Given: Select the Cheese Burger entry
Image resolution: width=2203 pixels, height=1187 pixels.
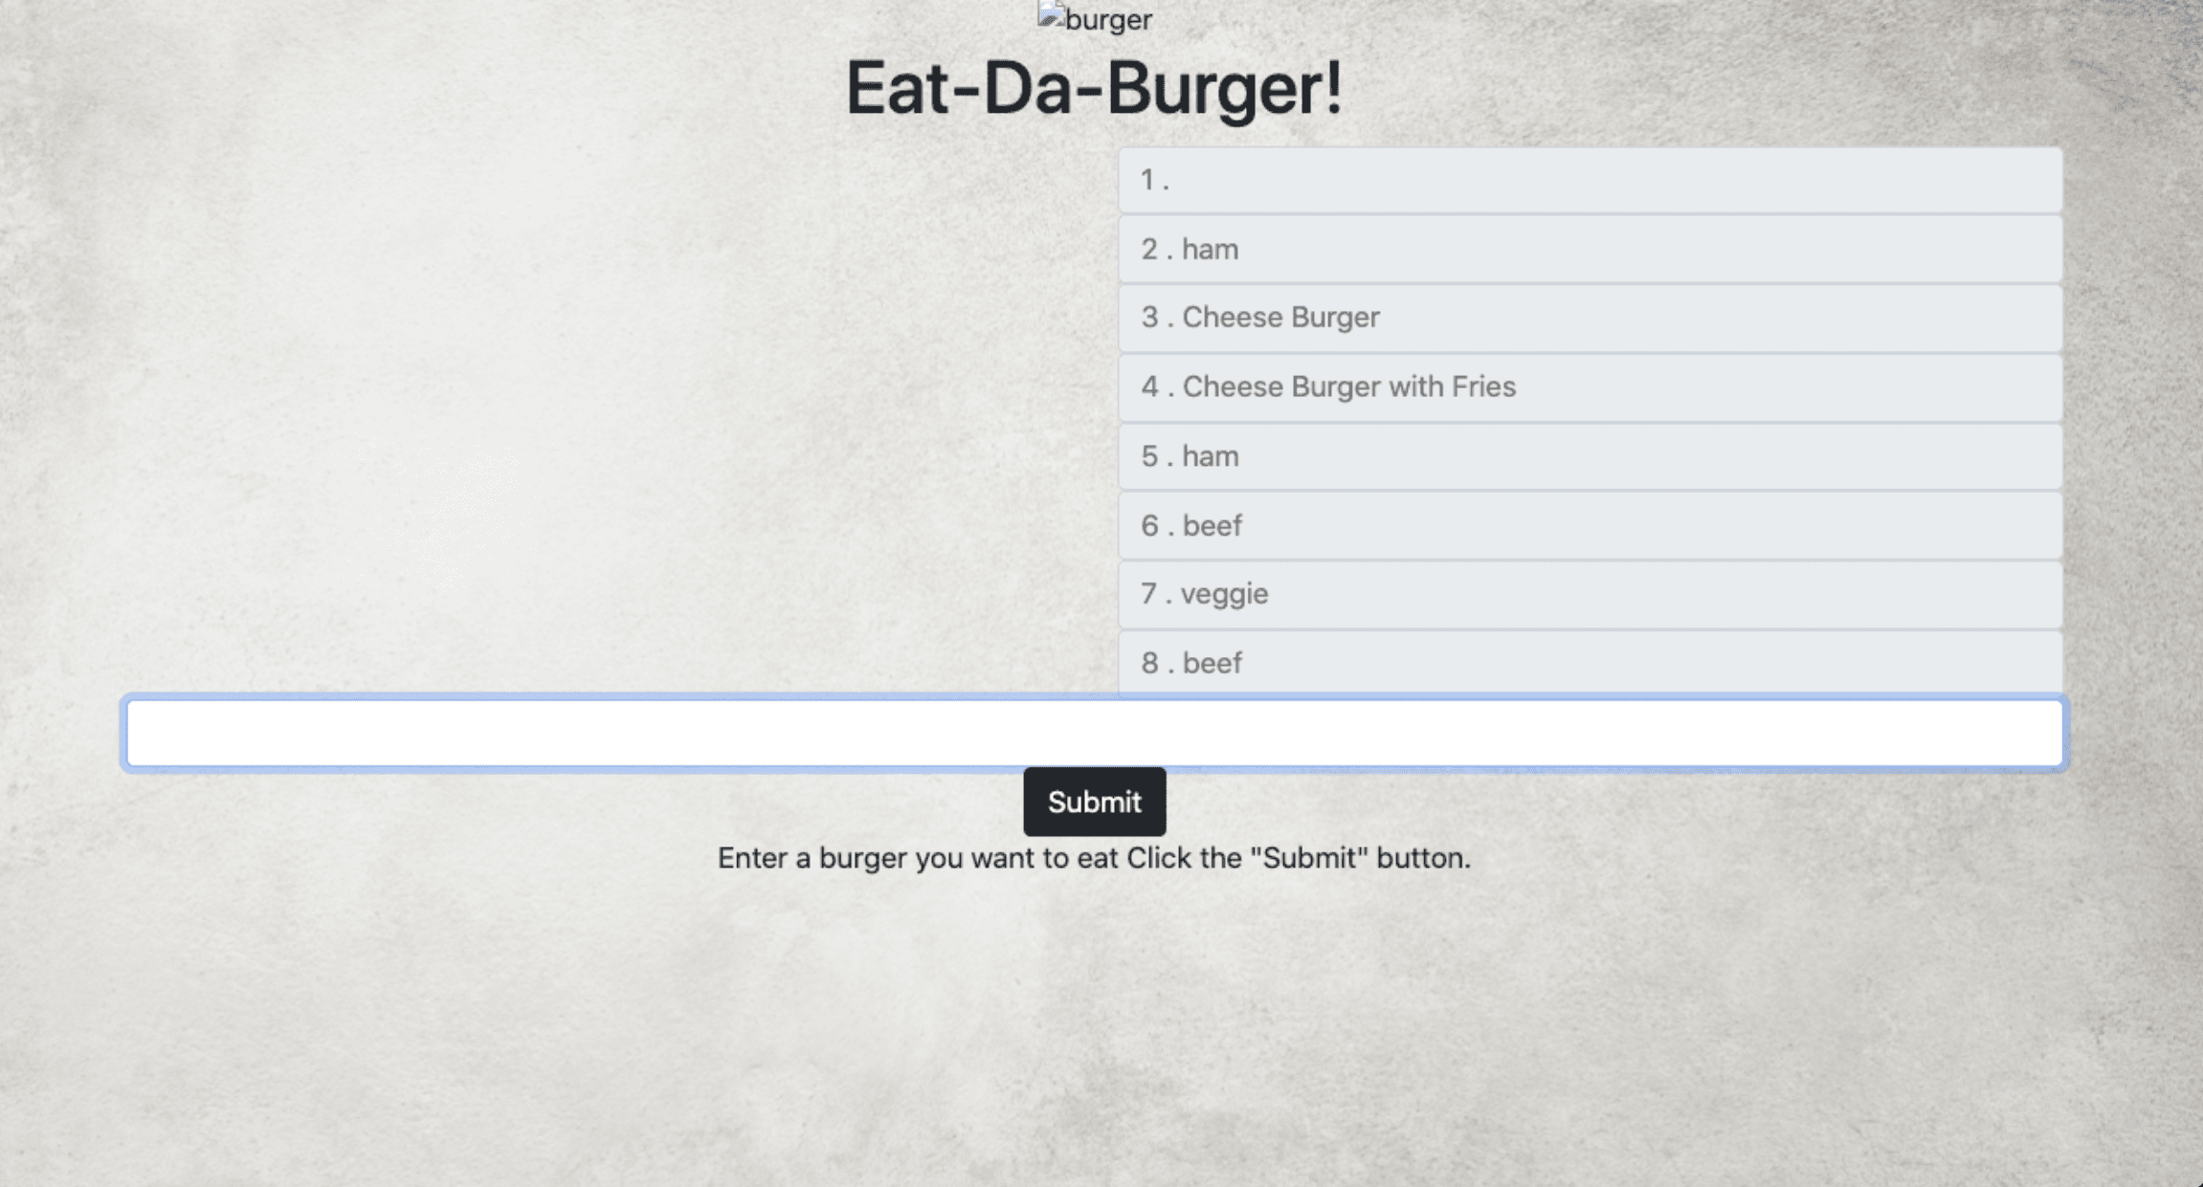Looking at the screenshot, I should point(1589,318).
